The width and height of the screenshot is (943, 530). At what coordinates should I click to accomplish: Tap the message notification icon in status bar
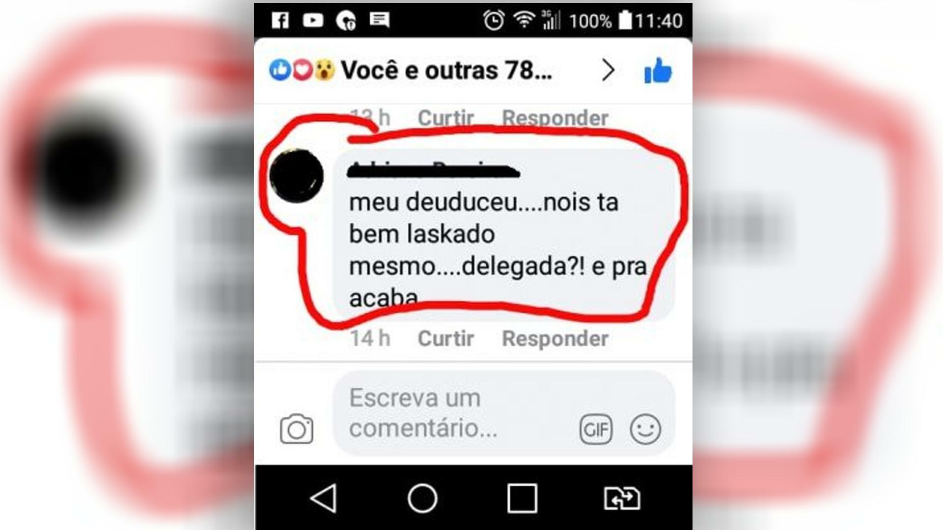coord(379,20)
